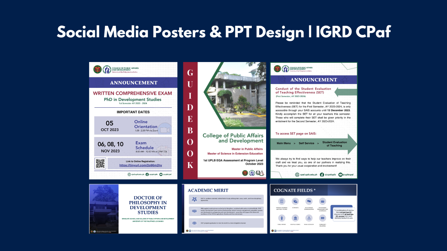Click the Community Education icon in Cognate Fields
Image resolution: width=447 pixels, height=251 pixels.
point(322,218)
